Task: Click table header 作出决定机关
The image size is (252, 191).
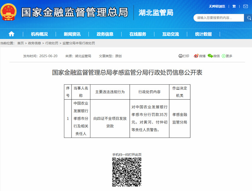Action: pyautogui.click(x=180, y=92)
